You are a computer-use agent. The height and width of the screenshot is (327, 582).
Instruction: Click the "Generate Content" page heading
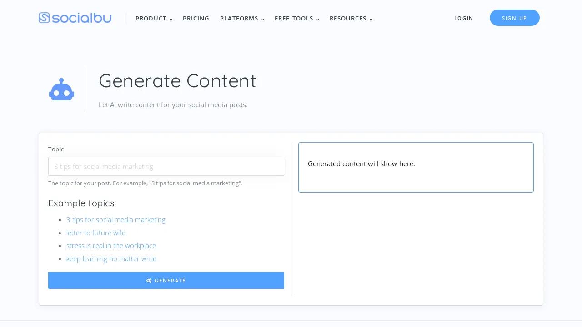(x=177, y=81)
